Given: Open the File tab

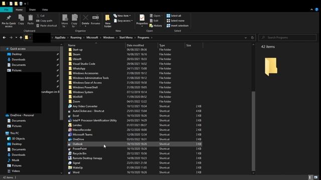Looking at the screenshot, I should [6, 9].
